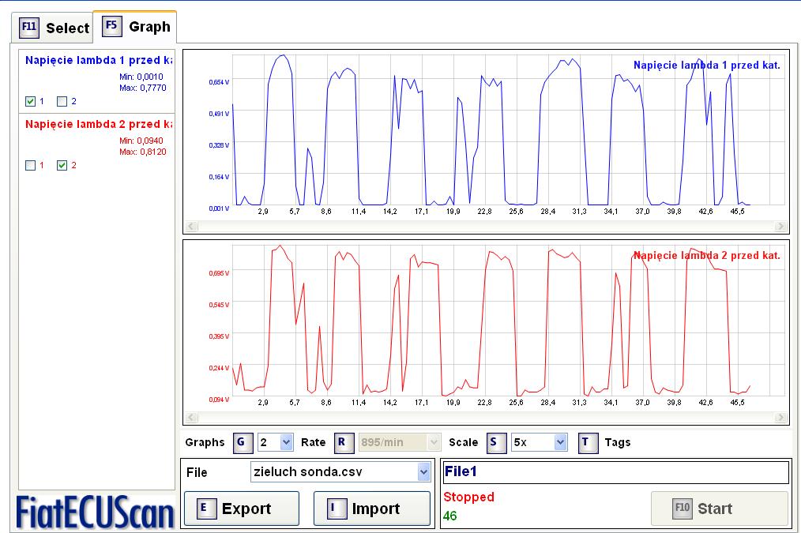Click the S shortcut icon for Scale
This screenshot has width=801, height=533.
pos(495,442)
